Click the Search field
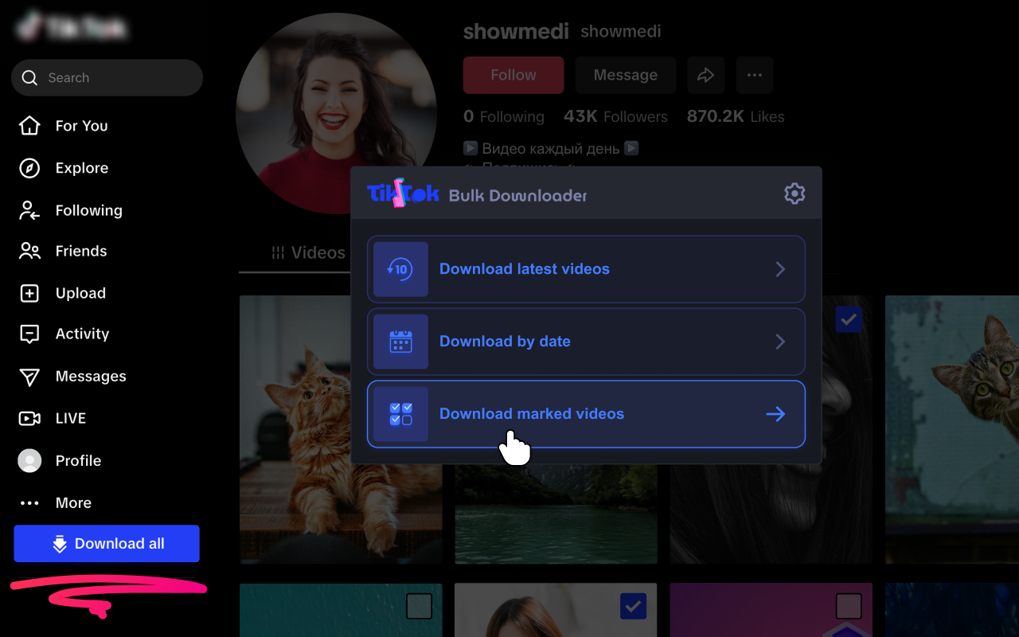Screen dimensions: 1019x637 coord(107,77)
